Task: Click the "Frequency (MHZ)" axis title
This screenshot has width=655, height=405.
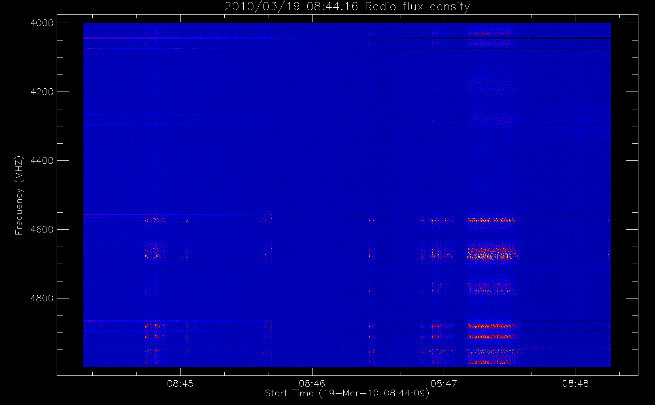Action: click(x=19, y=195)
